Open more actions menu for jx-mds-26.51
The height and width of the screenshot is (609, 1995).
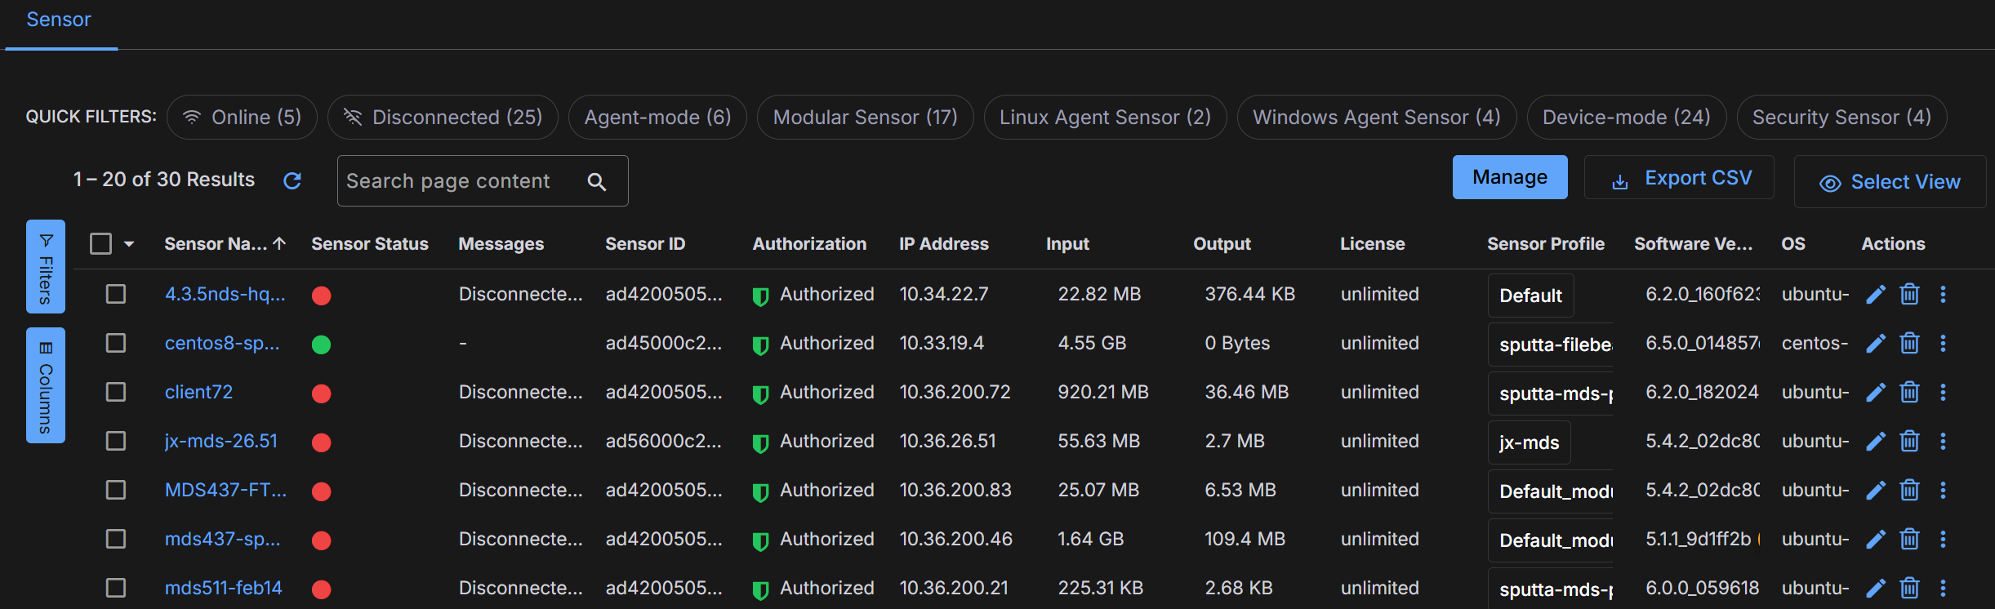coord(1943,442)
